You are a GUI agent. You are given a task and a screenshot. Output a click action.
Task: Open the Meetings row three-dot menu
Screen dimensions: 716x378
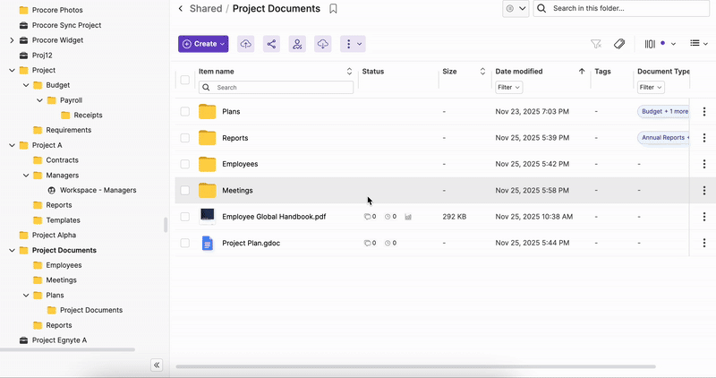704,191
